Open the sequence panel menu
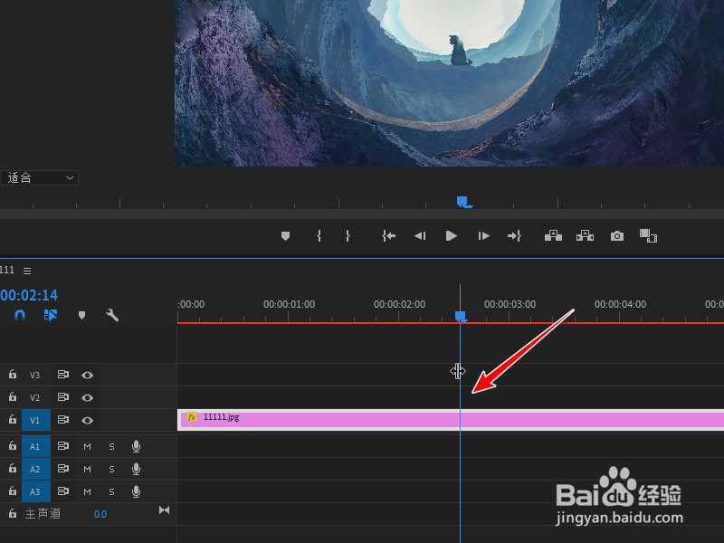The image size is (724, 543). click(27, 271)
